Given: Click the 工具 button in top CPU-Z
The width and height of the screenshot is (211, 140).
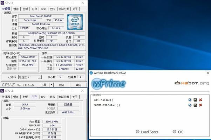Looking at the screenshot, I should (x=43, y=85).
